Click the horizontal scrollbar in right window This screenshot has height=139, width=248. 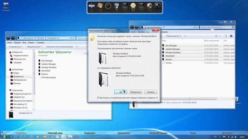189,98
